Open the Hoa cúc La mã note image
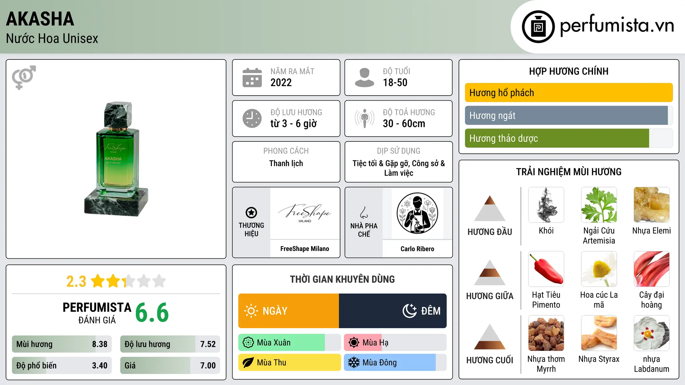The height and width of the screenshot is (385, 685). point(599,269)
